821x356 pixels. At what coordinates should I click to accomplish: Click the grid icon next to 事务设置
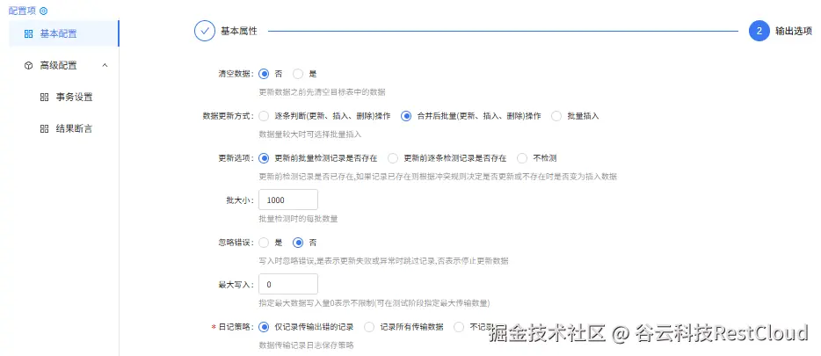45,98
